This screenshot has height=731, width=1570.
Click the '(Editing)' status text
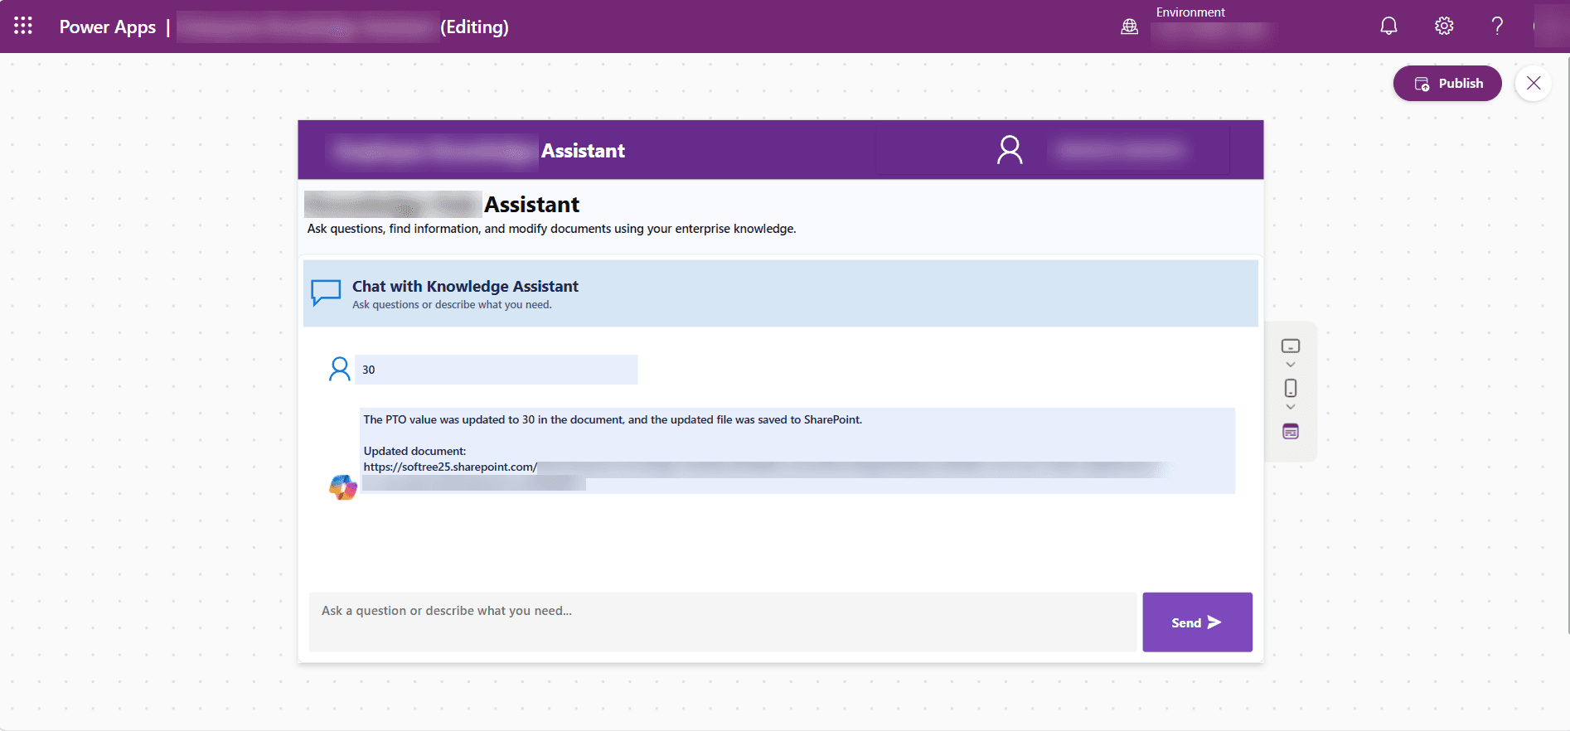tap(474, 27)
